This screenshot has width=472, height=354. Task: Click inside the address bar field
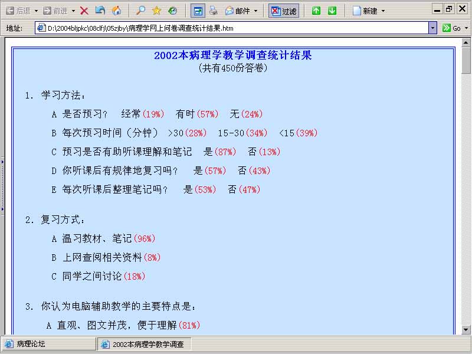point(232,28)
